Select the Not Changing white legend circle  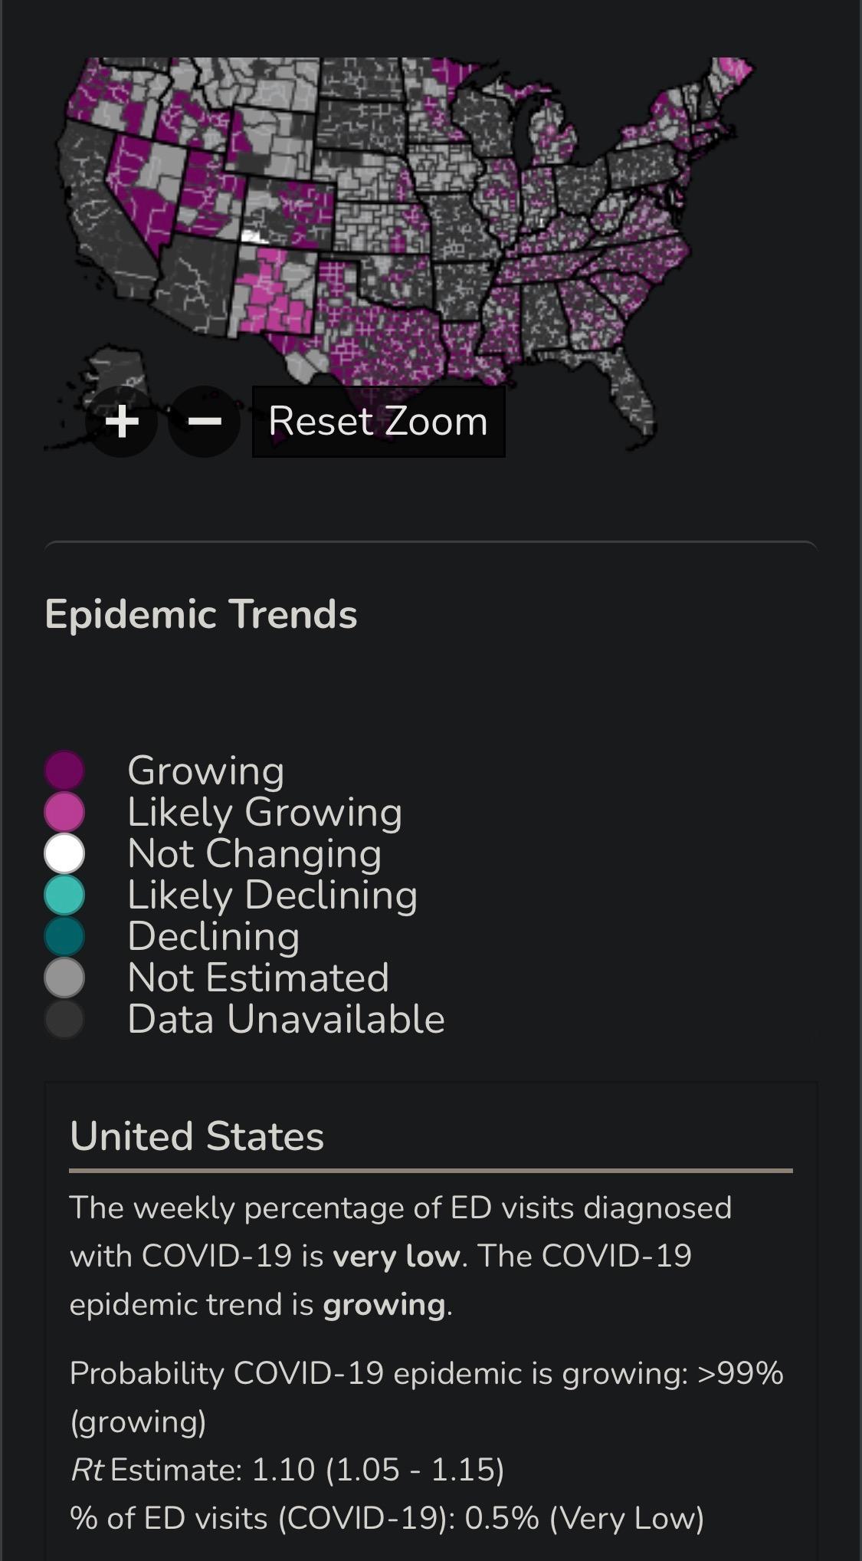tap(64, 853)
